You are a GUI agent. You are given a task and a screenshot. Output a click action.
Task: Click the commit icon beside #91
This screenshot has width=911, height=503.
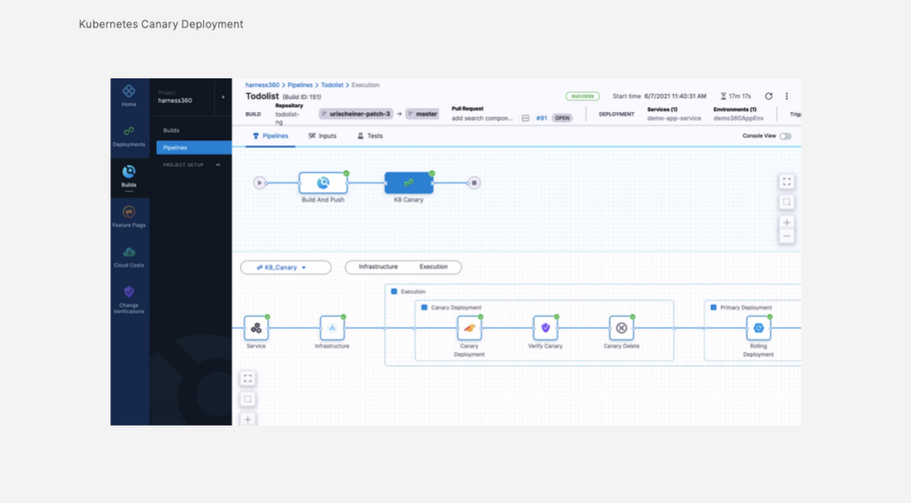pyautogui.click(x=525, y=118)
